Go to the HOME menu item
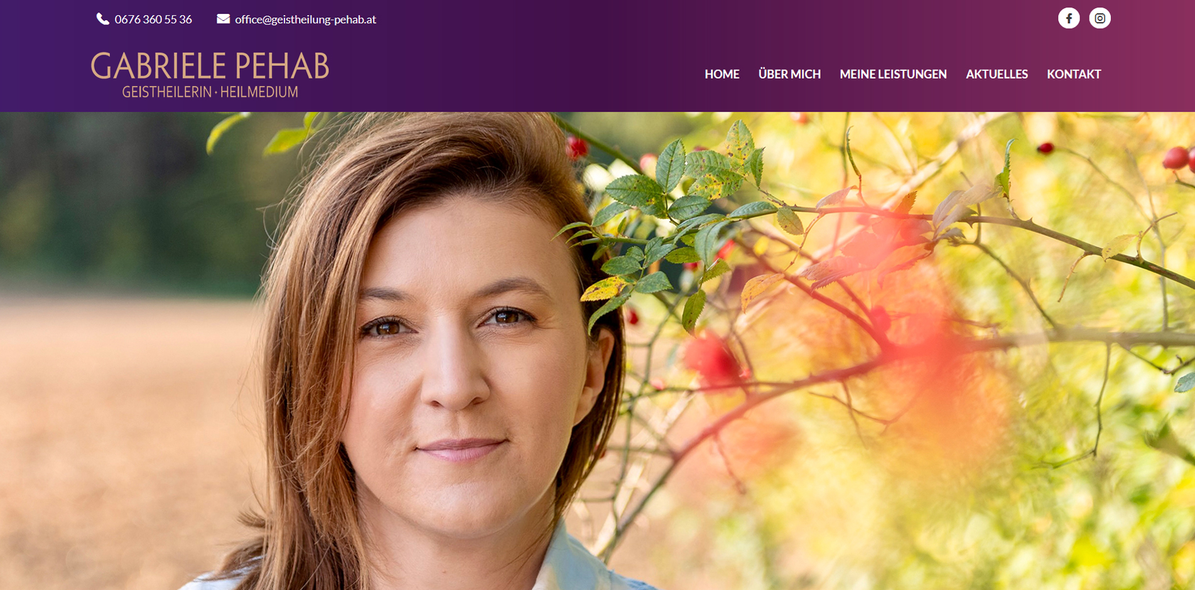The image size is (1195, 590). tap(722, 74)
